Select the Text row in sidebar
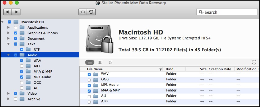This screenshot has height=107, width=260. pos(40,44)
